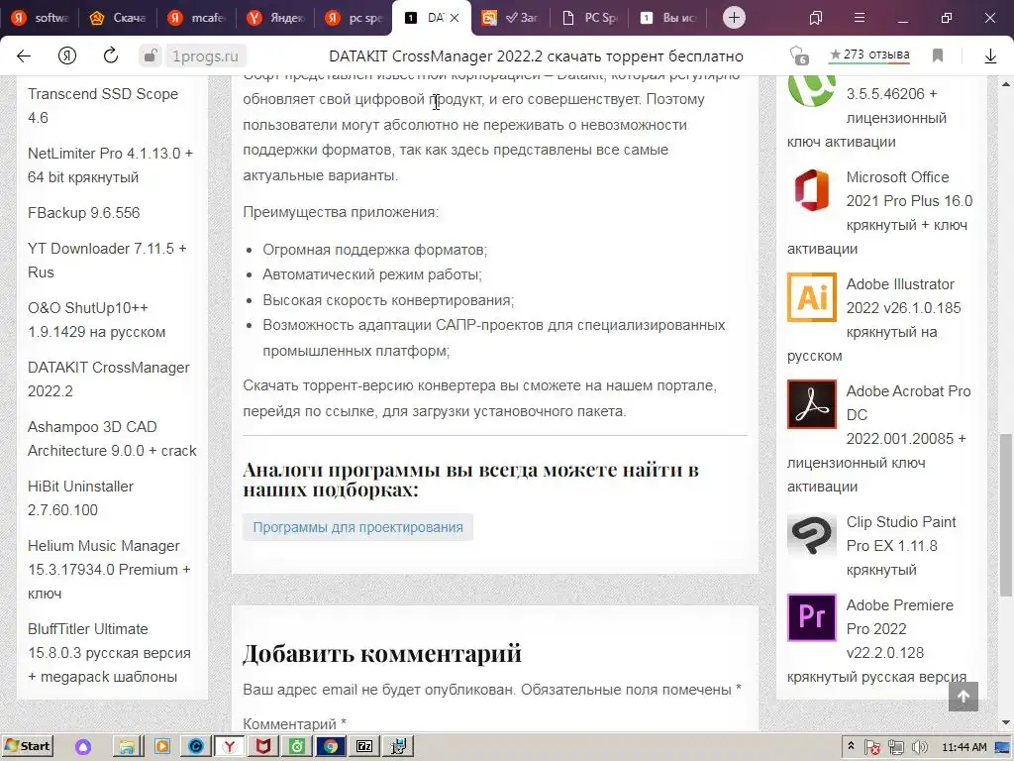The height and width of the screenshot is (761, 1014).
Task: Open Helium Music Manager Premium link
Action: pos(109,570)
